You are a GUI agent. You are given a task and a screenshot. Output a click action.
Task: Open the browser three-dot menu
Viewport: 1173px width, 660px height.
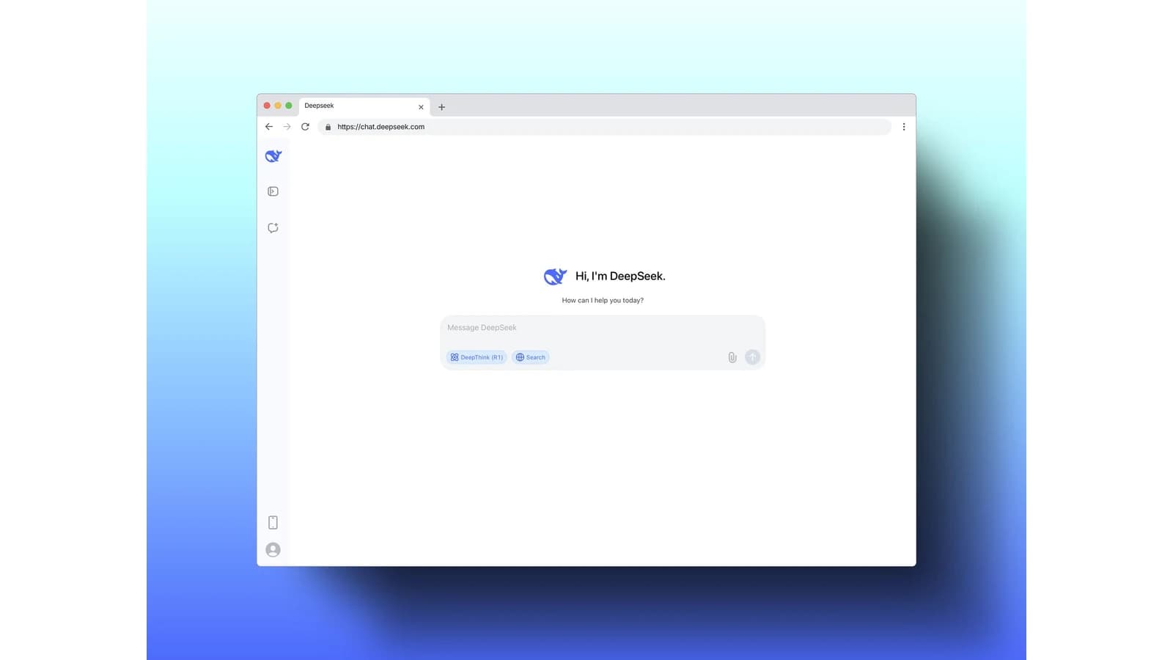(x=904, y=127)
